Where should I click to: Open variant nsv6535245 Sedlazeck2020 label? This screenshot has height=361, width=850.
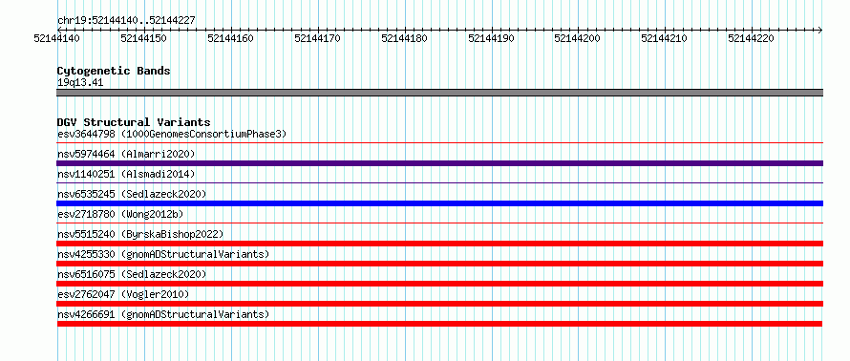(x=132, y=194)
